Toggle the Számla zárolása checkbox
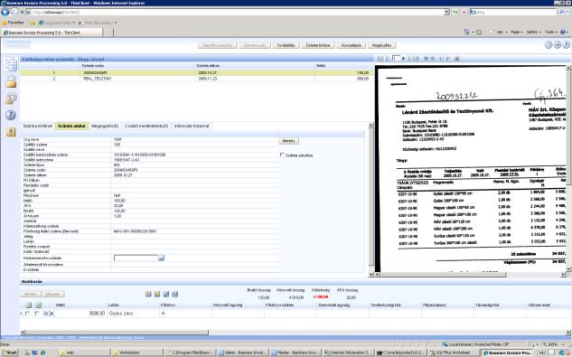The height and width of the screenshot is (357, 572). (x=282, y=155)
